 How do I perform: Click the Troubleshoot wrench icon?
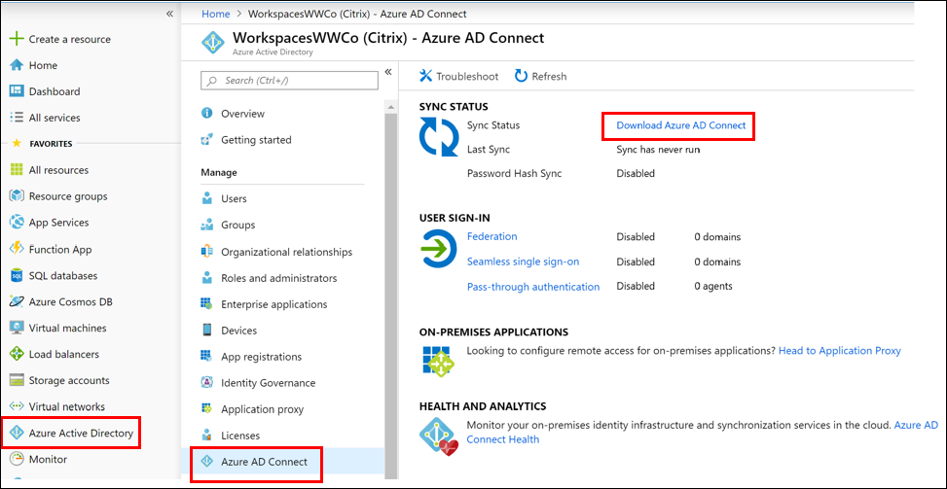click(x=425, y=76)
